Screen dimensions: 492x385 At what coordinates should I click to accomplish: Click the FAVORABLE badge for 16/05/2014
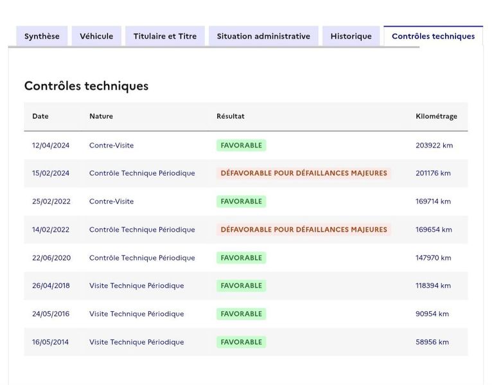click(x=241, y=342)
